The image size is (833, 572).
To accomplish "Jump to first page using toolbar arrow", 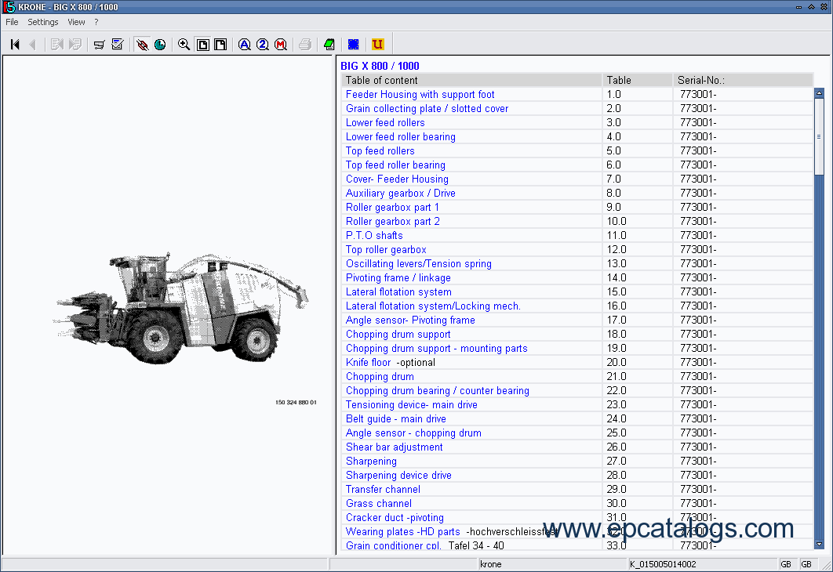I will [x=15, y=45].
